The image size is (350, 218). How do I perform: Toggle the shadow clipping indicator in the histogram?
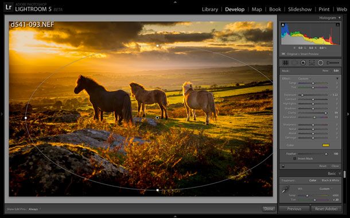283,25
